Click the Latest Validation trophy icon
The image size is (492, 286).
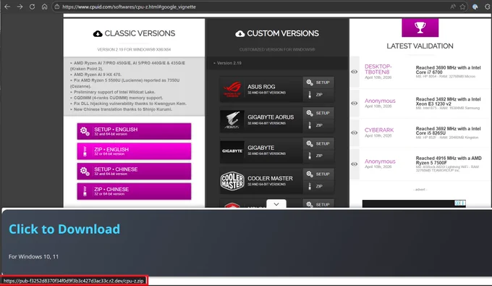point(420,28)
